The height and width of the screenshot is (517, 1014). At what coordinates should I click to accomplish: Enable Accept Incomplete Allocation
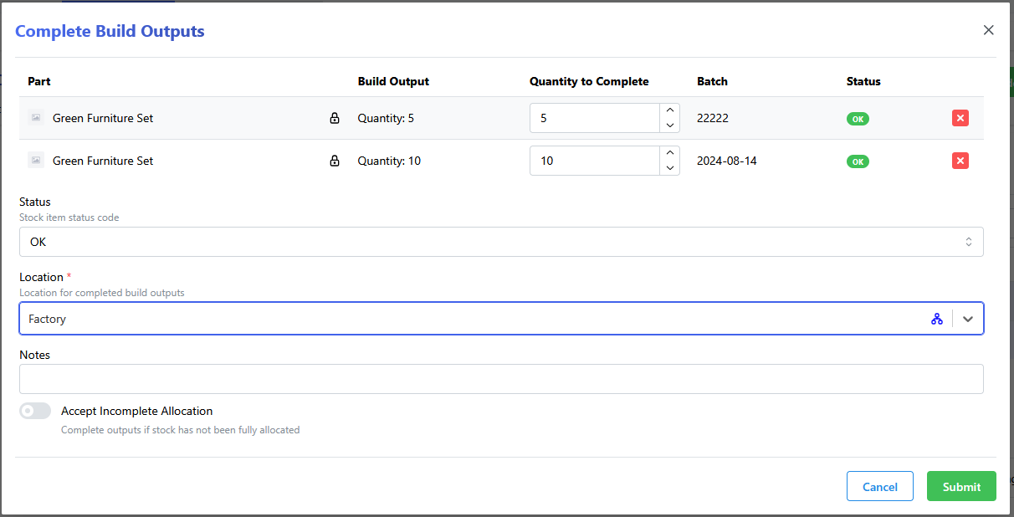pyautogui.click(x=34, y=410)
